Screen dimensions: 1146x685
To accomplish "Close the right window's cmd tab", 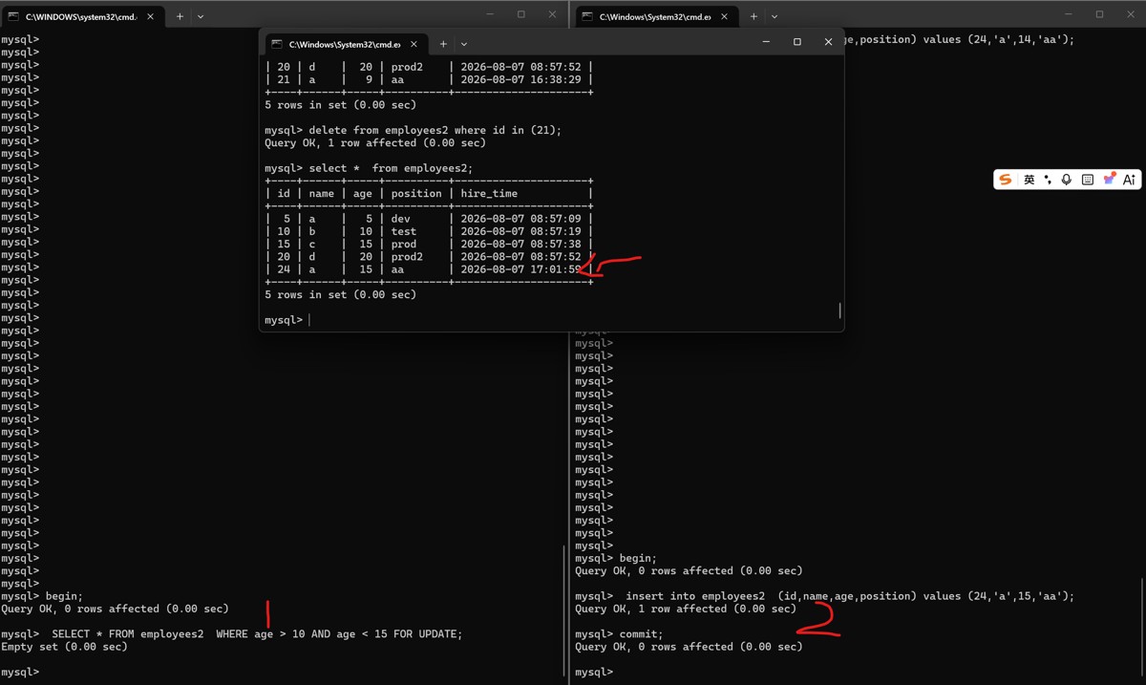I will point(724,16).
